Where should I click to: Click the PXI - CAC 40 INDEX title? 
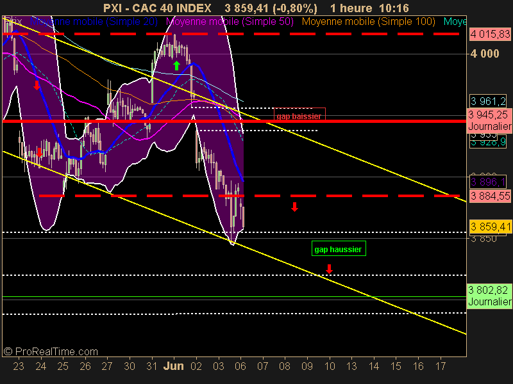pyautogui.click(x=157, y=8)
